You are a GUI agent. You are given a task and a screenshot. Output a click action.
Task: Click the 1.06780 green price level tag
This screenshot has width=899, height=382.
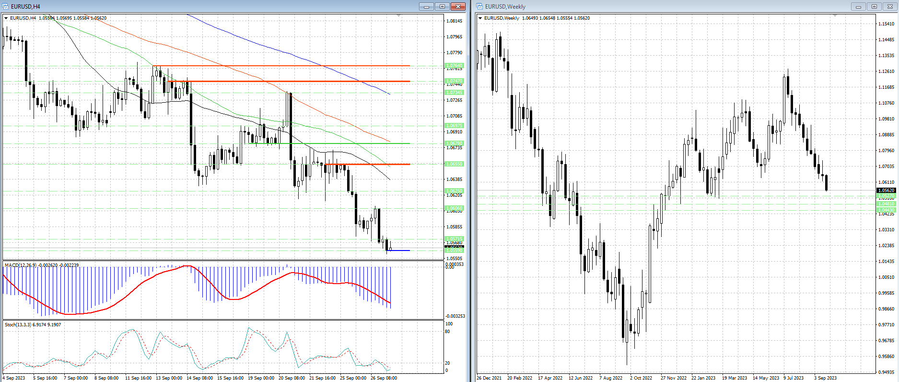pos(454,143)
